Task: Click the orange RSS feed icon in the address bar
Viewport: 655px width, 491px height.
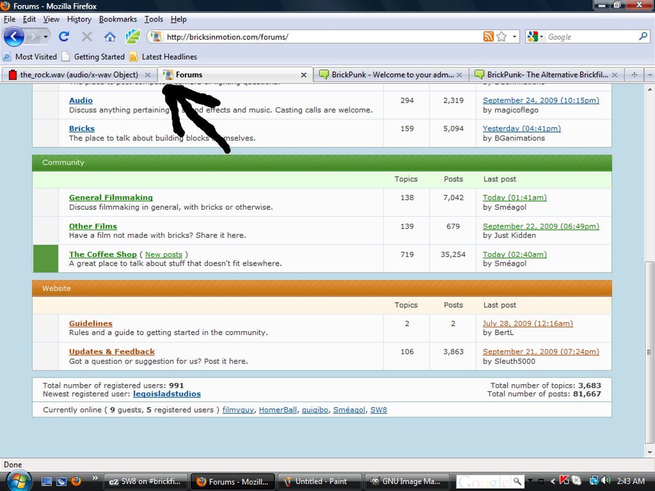Action: click(489, 37)
